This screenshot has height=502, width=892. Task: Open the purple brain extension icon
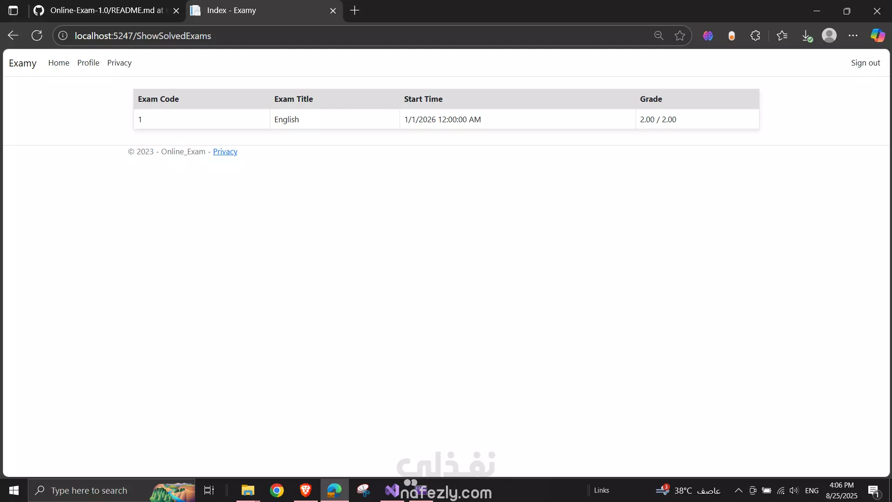click(708, 36)
